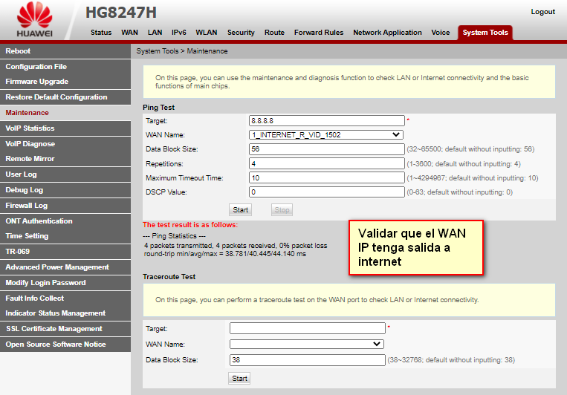Click the Ping Target input field
The width and height of the screenshot is (567, 395).
coord(326,120)
